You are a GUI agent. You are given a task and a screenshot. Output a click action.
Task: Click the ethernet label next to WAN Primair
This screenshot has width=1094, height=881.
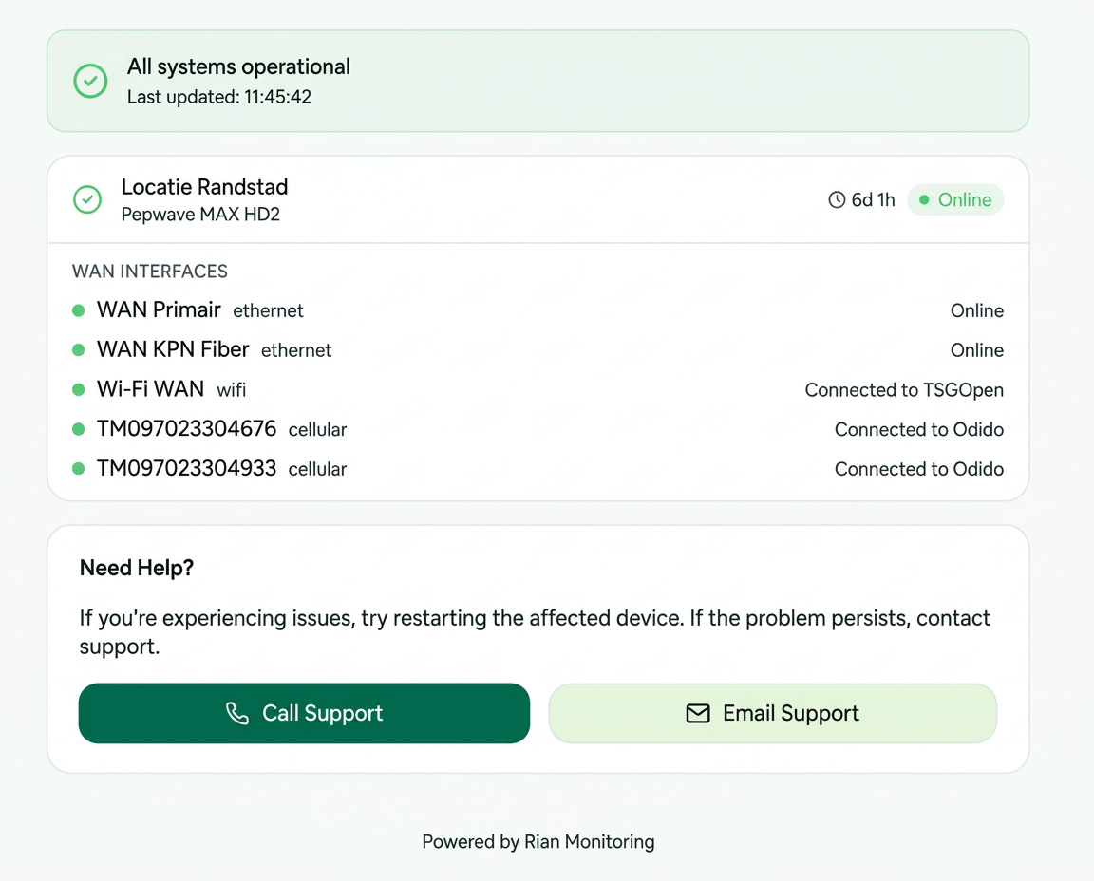(x=268, y=311)
